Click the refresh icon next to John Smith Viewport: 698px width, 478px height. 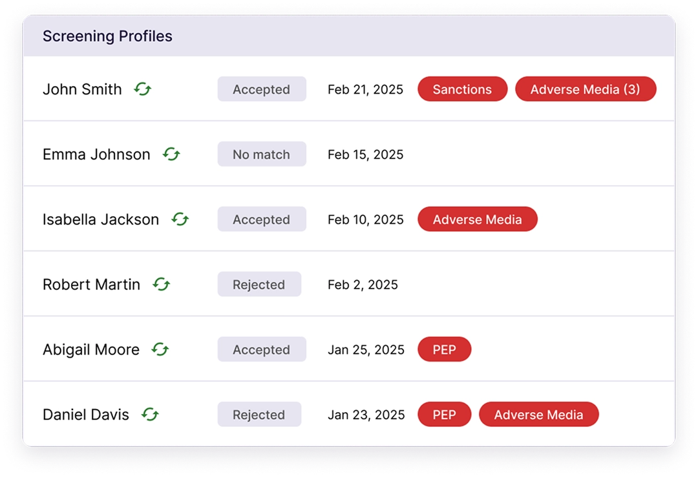(x=142, y=89)
